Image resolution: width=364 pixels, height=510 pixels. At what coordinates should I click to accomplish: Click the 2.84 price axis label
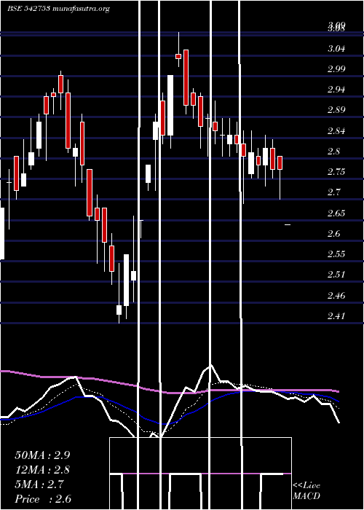336,130
